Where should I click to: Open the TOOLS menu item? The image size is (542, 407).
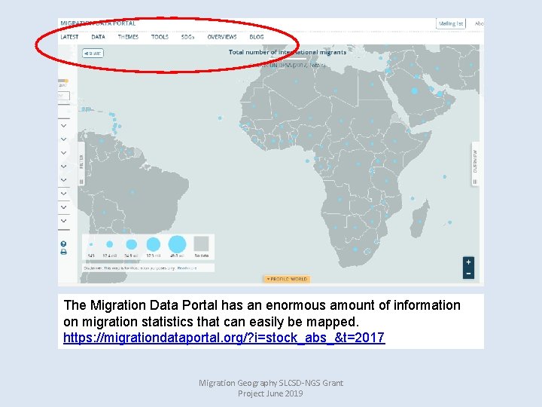(160, 37)
